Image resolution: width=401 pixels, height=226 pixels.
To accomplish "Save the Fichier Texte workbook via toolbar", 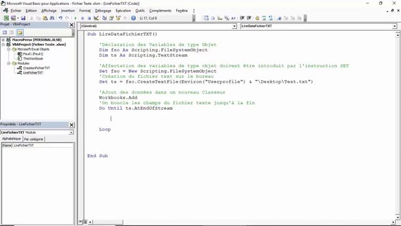I will 23,18.
